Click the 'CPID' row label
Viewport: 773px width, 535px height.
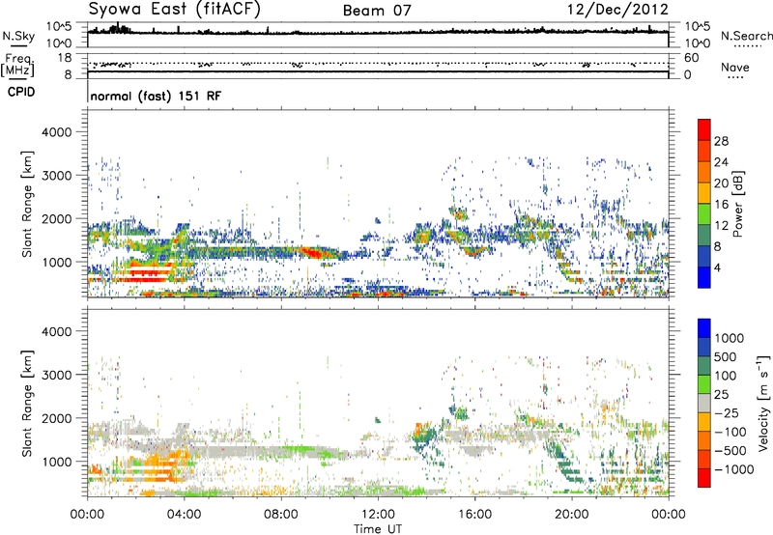pos(21,92)
